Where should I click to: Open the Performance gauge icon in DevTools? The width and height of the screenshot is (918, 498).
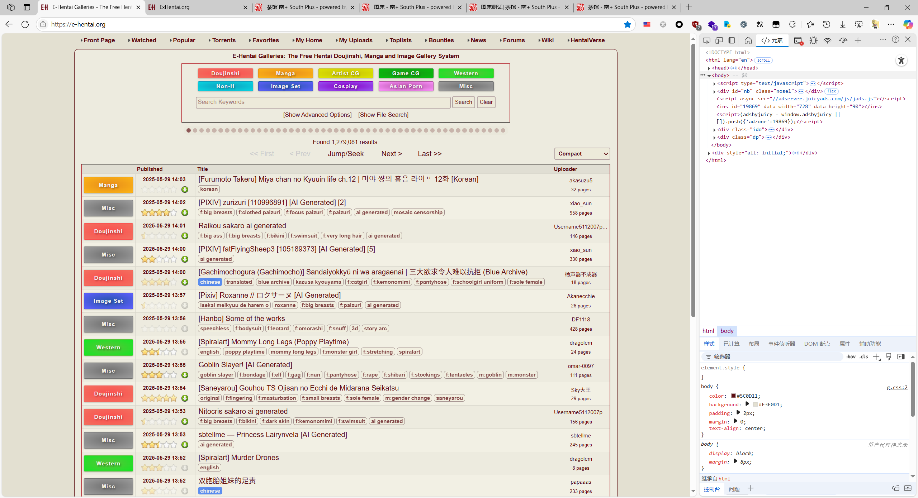coord(843,40)
